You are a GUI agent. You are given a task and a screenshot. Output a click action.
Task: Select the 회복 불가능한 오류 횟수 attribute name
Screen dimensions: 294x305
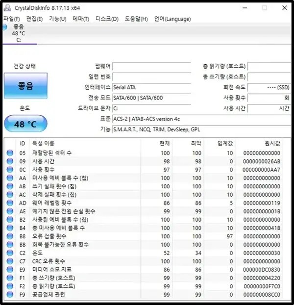[x=60, y=245]
